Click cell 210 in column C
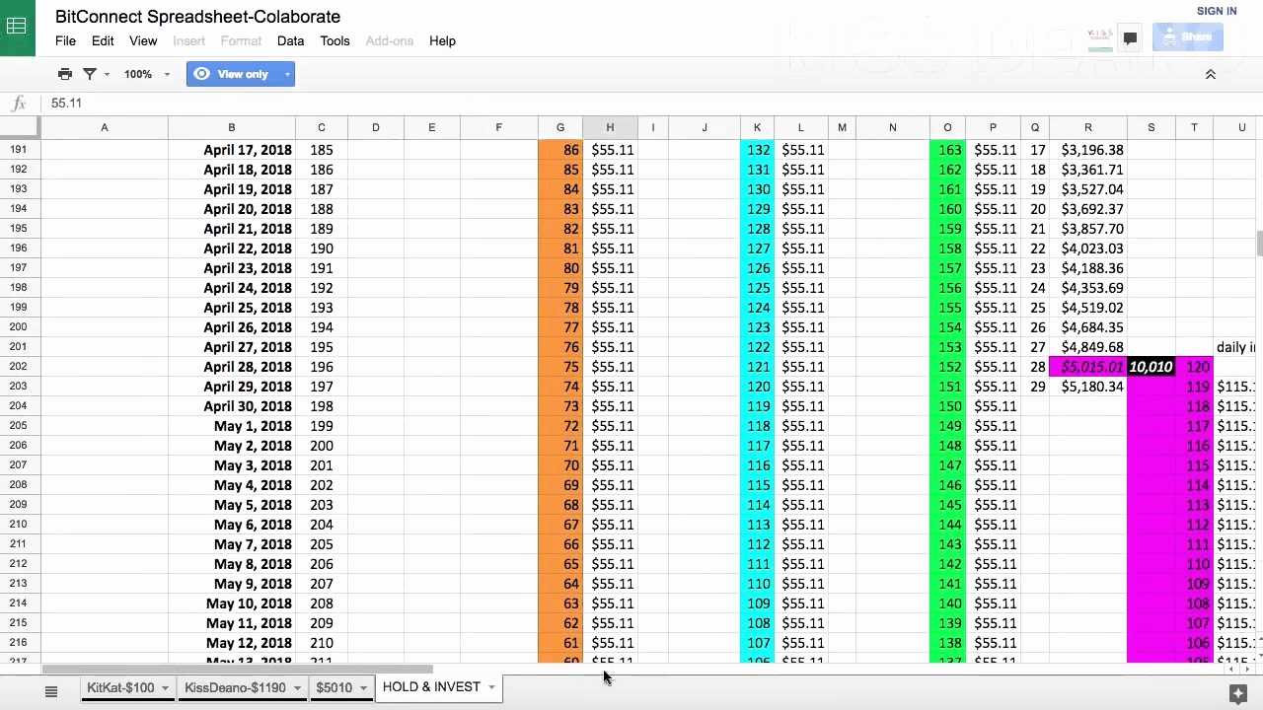This screenshot has height=710, width=1263. pos(321,643)
